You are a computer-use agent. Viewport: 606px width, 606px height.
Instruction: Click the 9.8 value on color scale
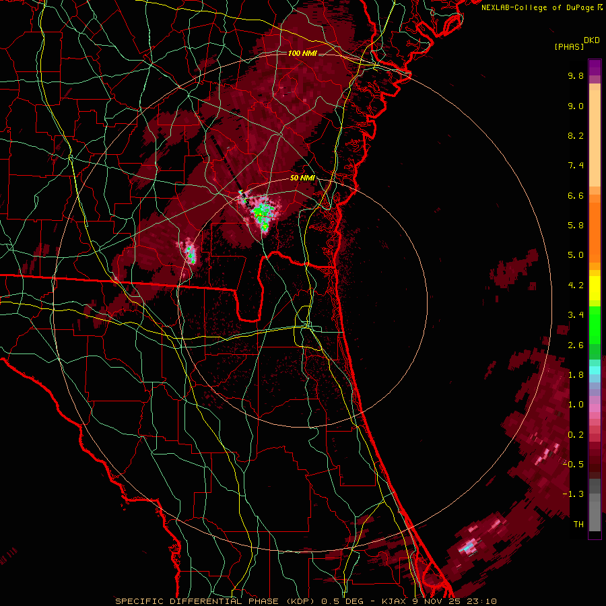point(576,75)
